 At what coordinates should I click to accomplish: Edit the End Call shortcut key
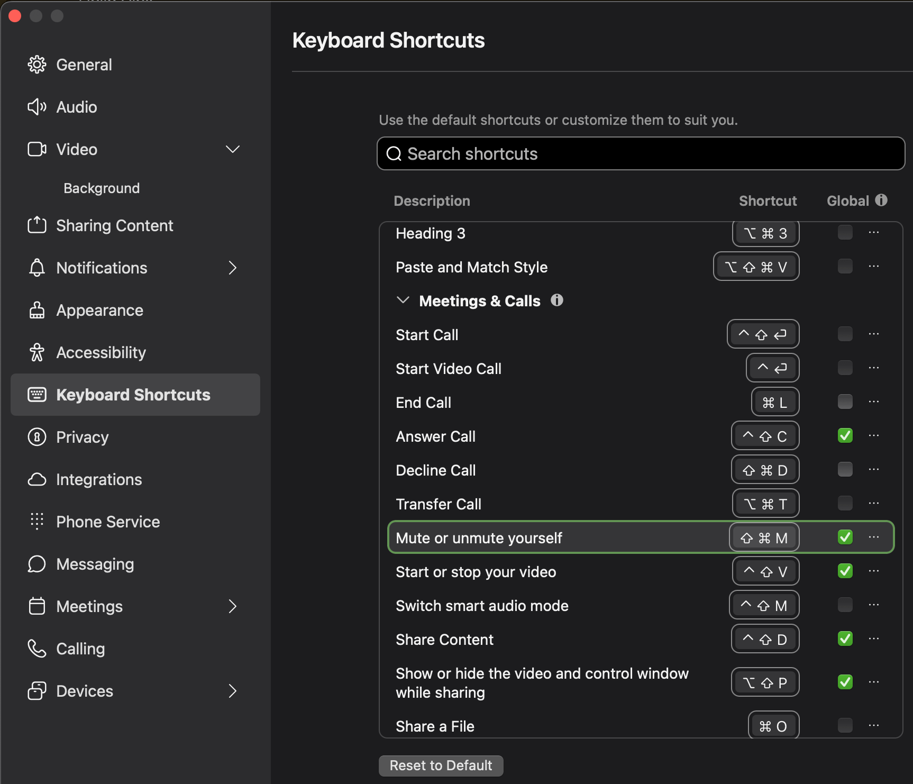click(775, 402)
